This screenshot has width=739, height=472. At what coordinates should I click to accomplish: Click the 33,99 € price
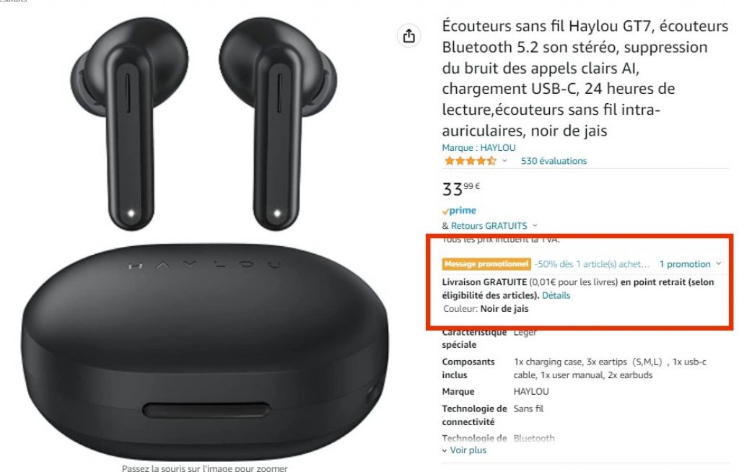pyautogui.click(x=461, y=189)
